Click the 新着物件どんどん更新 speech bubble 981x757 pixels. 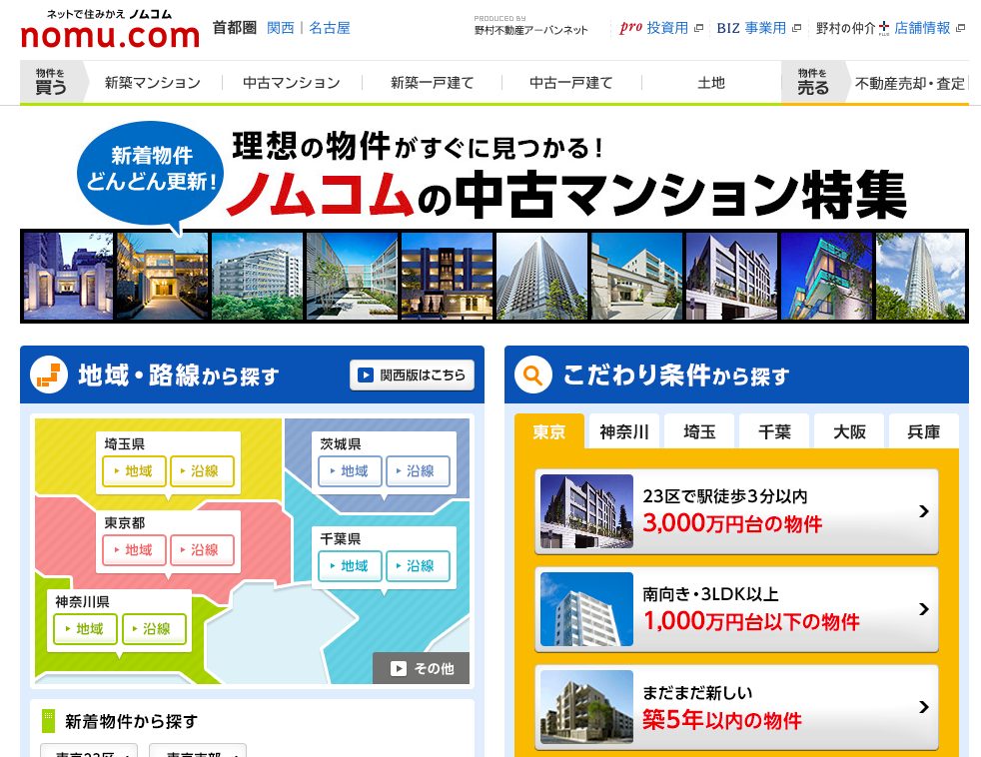click(150, 174)
